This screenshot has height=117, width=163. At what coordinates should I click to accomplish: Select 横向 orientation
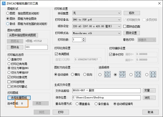pos(72,74)
